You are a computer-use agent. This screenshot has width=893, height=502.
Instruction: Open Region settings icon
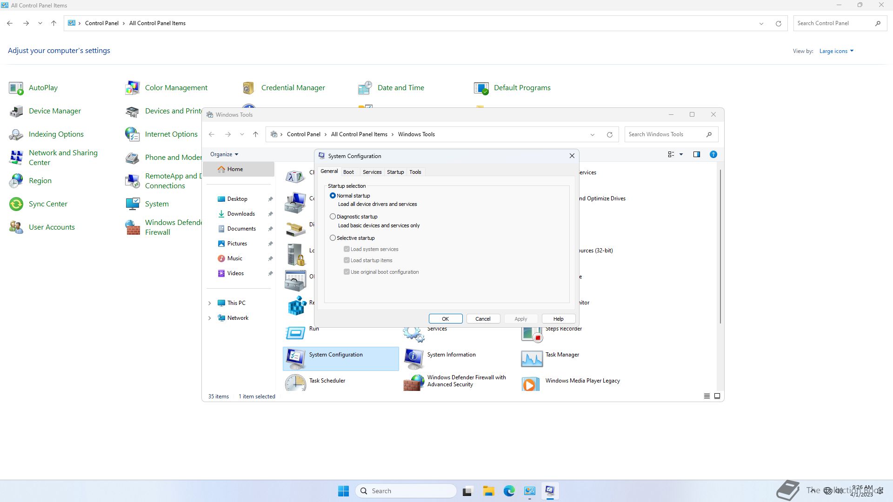pos(16,181)
